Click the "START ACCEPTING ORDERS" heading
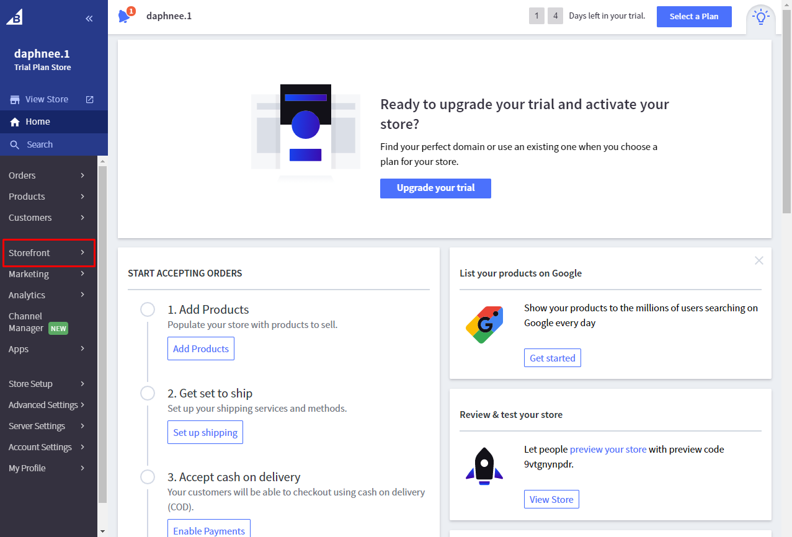Image resolution: width=792 pixels, height=537 pixels. click(x=185, y=273)
